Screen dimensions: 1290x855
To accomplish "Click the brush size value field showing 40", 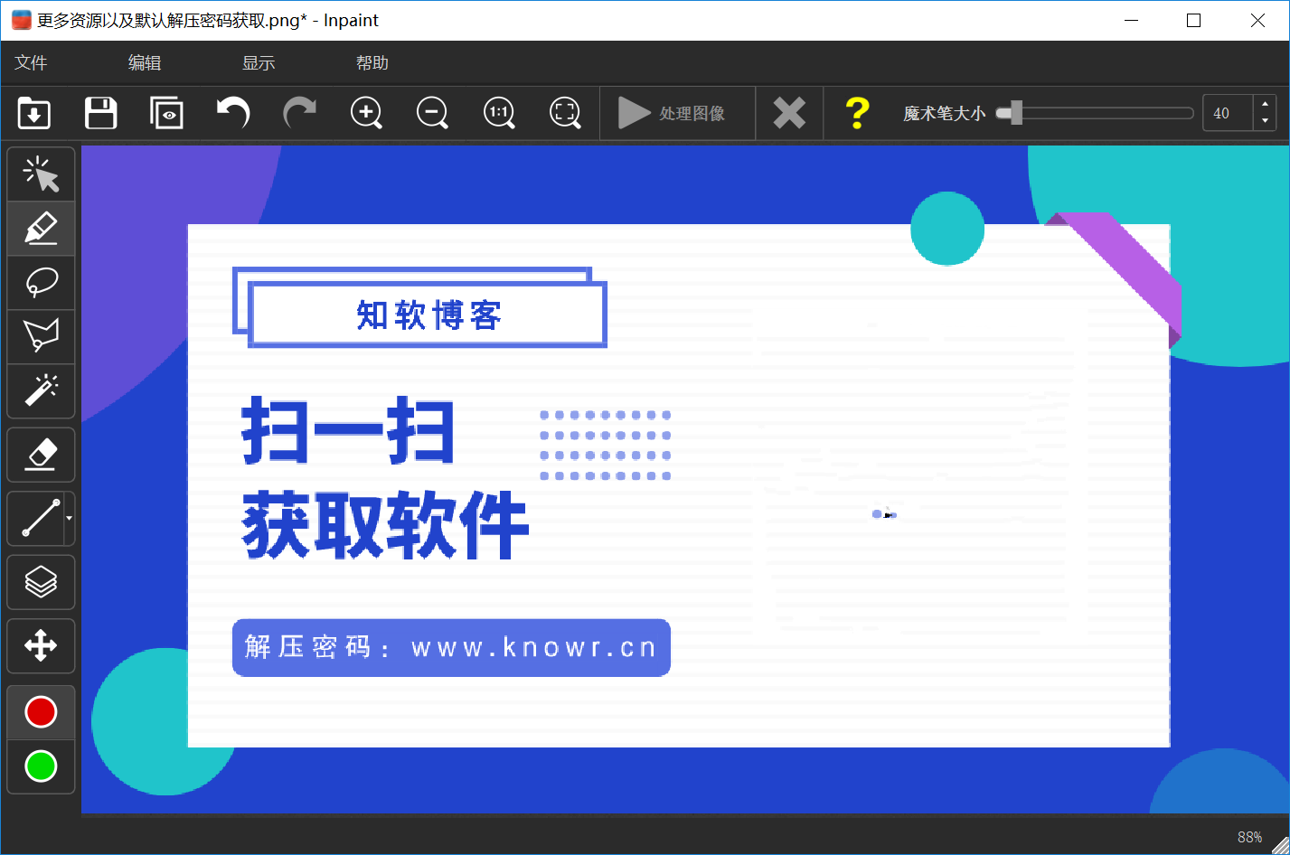I will tap(1228, 113).
